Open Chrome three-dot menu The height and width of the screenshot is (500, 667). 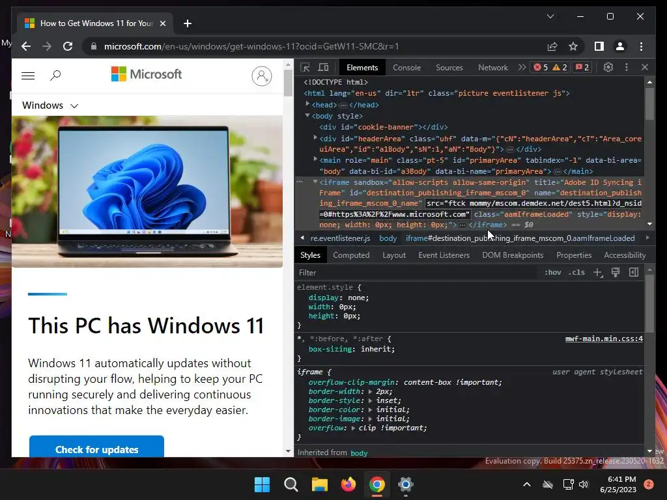(x=641, y=46)
